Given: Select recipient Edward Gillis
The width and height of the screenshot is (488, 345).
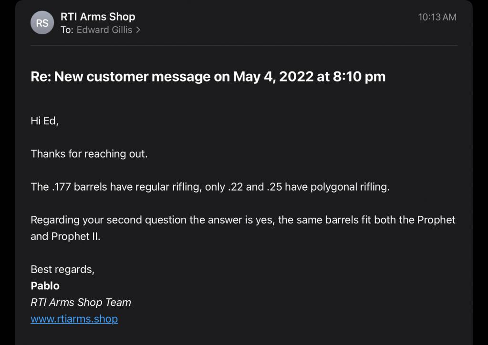Looking at the screenshot, I should (104, 30).
